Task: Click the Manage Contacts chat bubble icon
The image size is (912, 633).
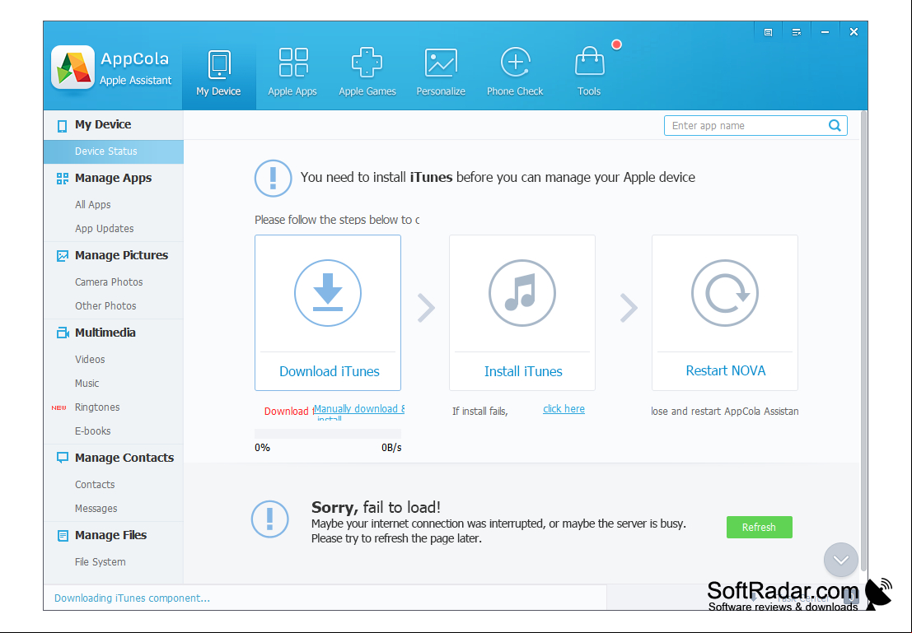Action: click(x=63, y=458)
